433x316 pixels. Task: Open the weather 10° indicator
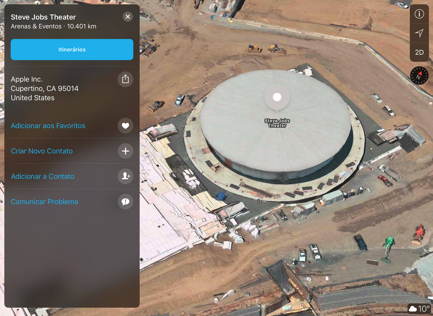(419, 309)
